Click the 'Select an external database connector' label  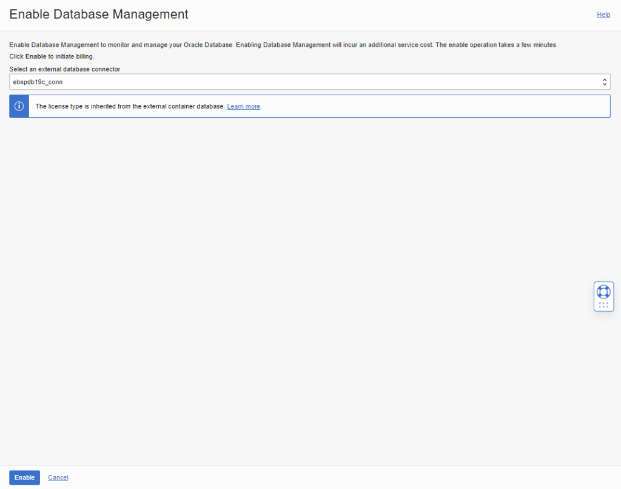[x=65, y=69]
